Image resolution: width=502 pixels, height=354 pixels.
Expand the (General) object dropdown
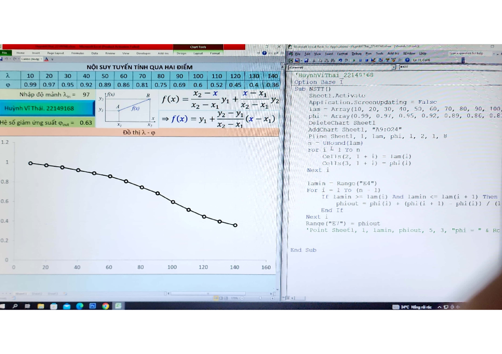click(x=393, y=67)
